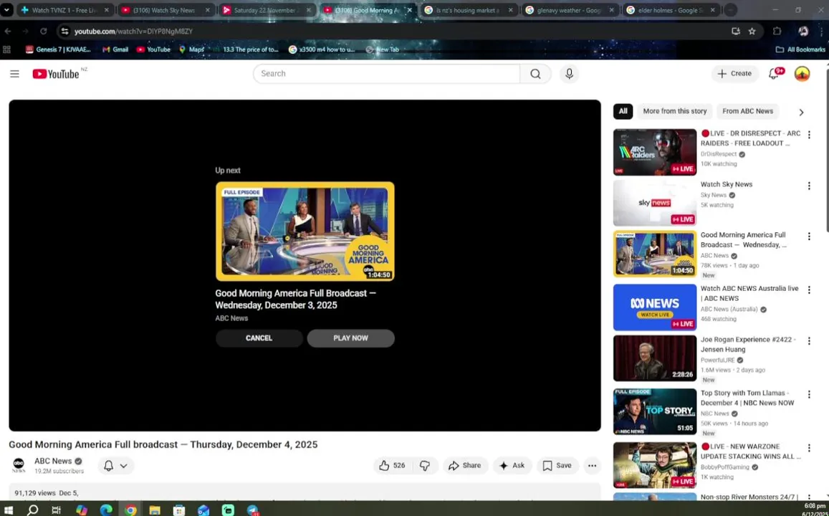Click the Ask button

(x=512, y=466)
